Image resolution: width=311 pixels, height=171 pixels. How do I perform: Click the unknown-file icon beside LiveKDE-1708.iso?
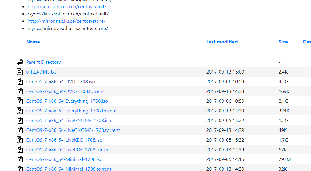[20, 140]
